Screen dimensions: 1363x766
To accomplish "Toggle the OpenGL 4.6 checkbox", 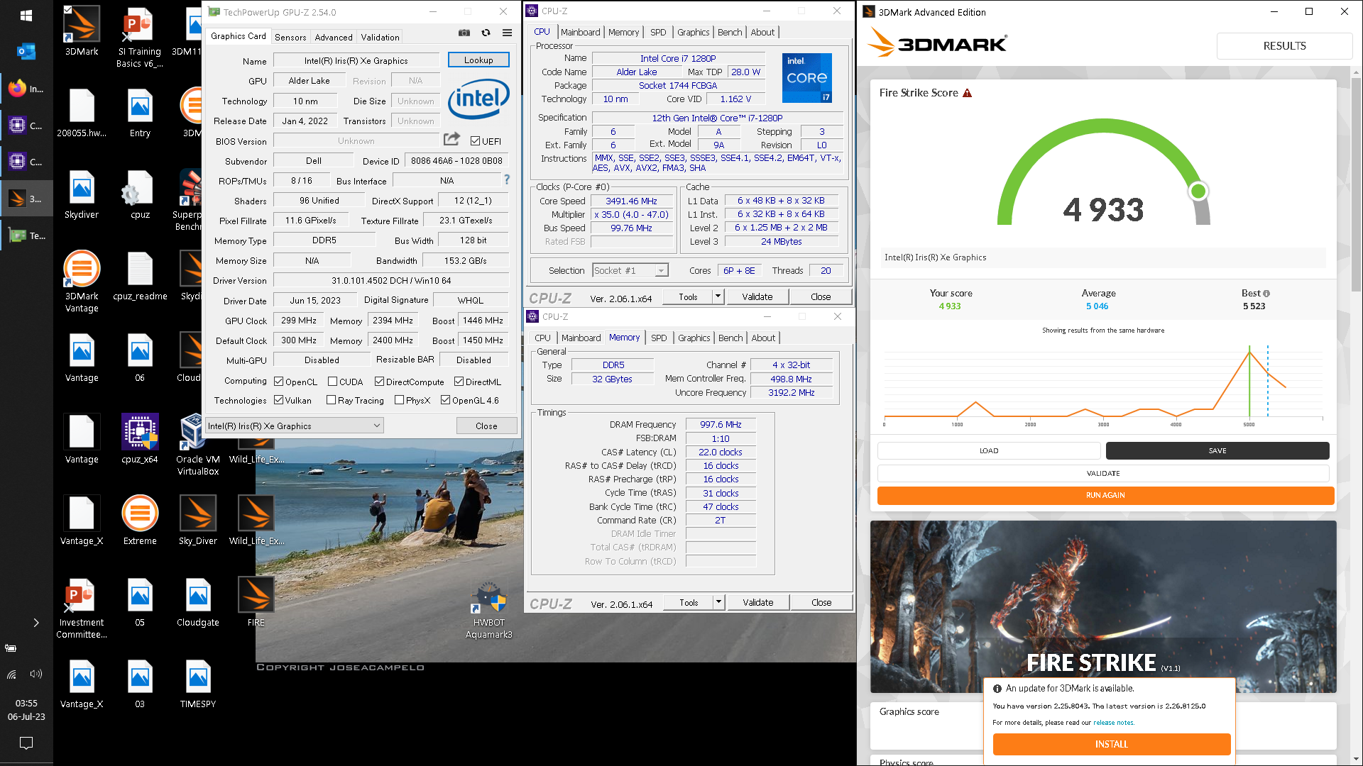I will (445, 400).
